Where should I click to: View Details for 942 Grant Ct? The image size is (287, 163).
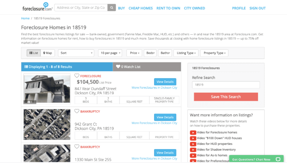pos(165,117)
